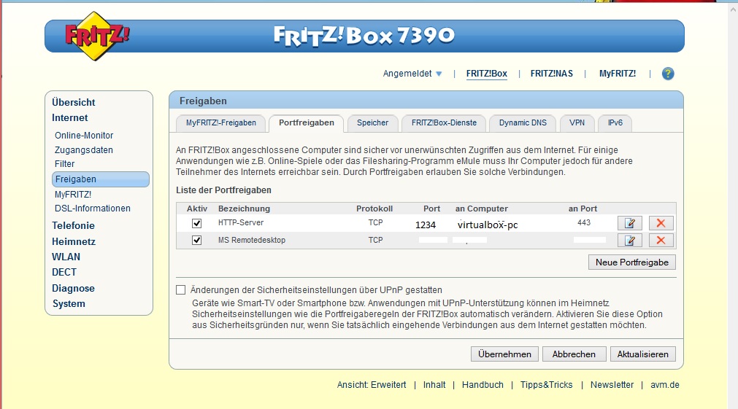738x409 pixels.
Task: Click the Bezeichnung column header
Action: tap(244, 209)
